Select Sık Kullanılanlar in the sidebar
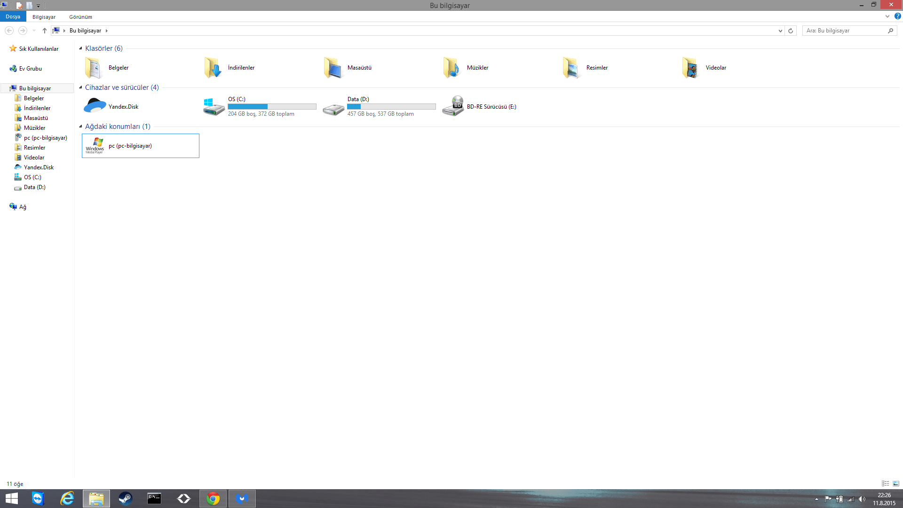Viewport: 903px width, 508px height. pos(39,49)
